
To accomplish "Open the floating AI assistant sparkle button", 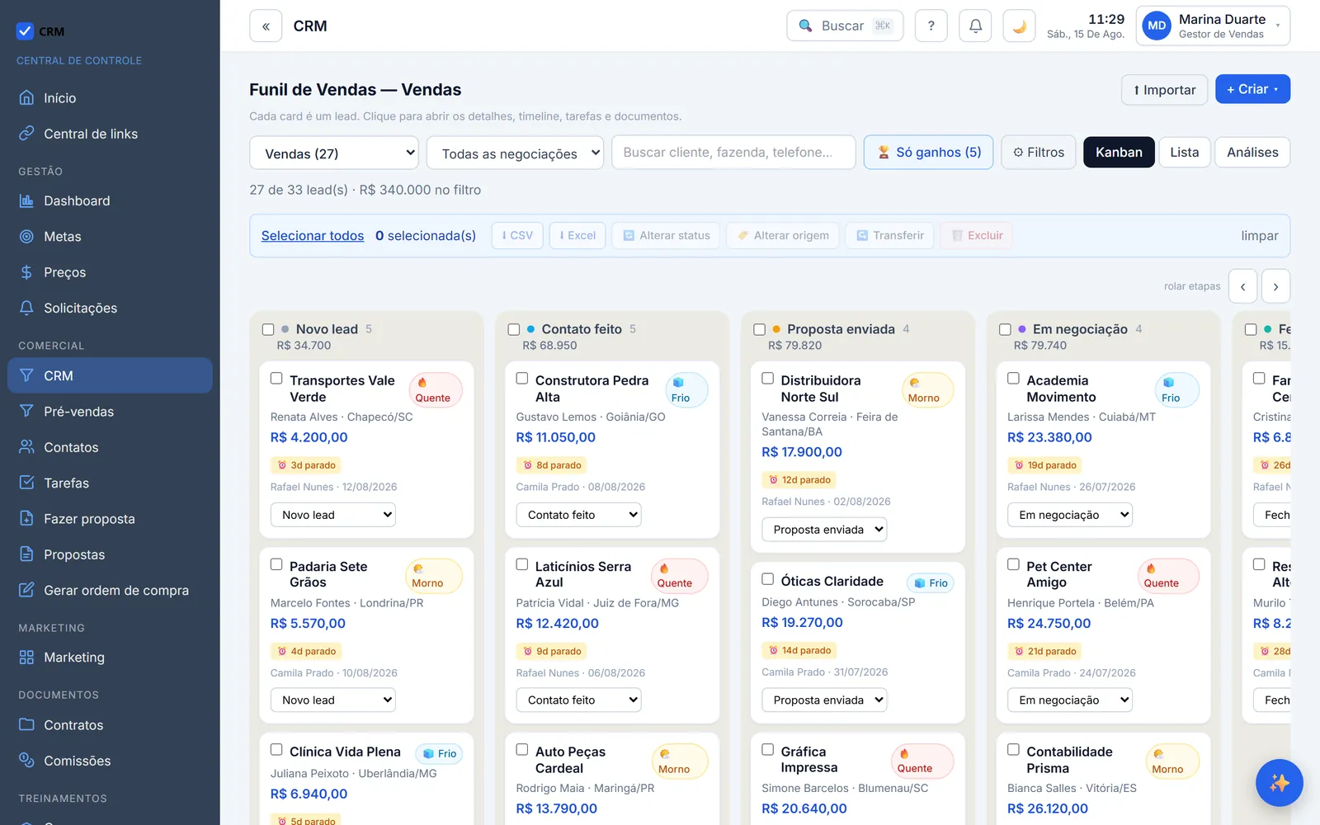I will (1280, 783).
